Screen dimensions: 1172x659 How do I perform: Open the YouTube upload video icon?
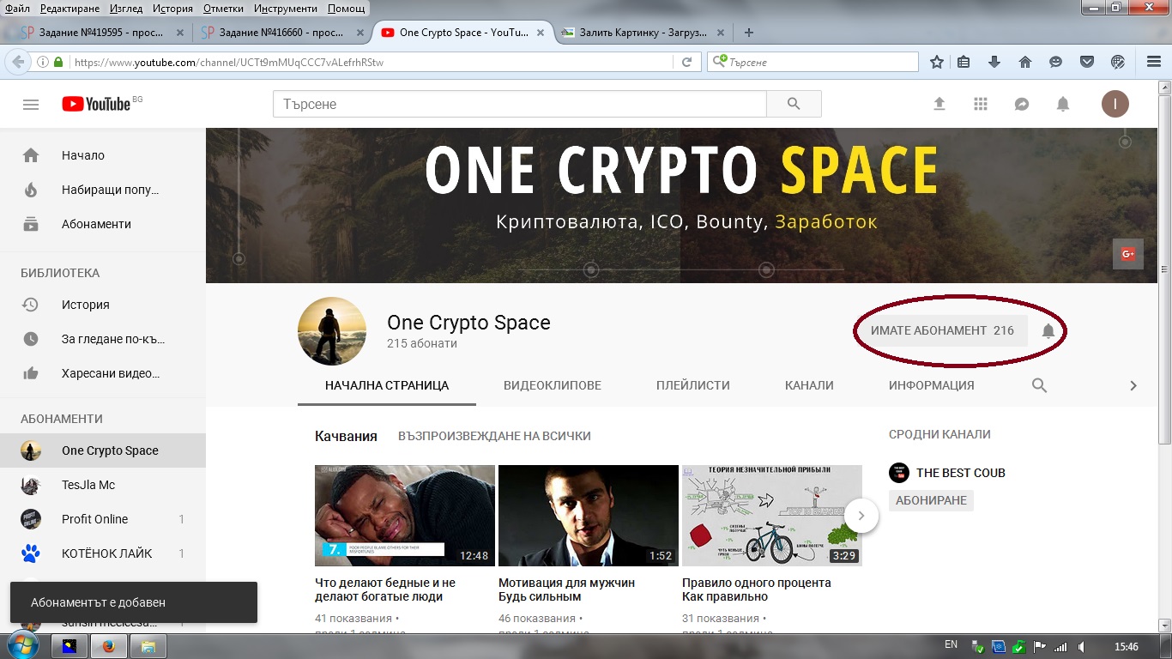tap(939, 104)
